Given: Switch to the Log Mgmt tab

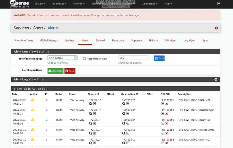Looking at the screenshot, I should point(190,41).
